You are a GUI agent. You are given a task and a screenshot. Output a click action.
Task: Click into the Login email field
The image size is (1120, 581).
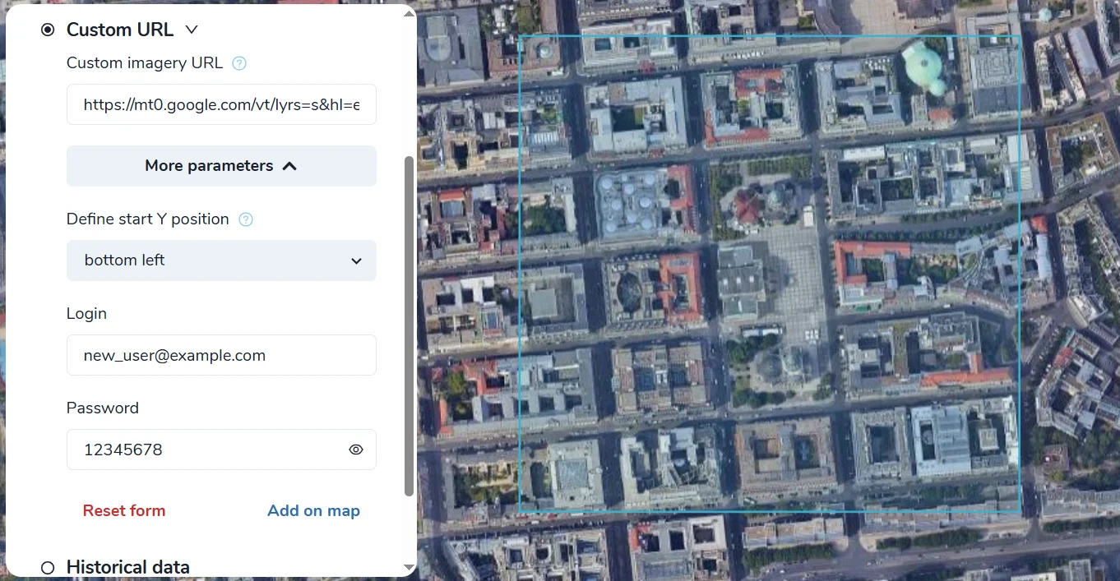pyautogui.click(x=221, y=355)
